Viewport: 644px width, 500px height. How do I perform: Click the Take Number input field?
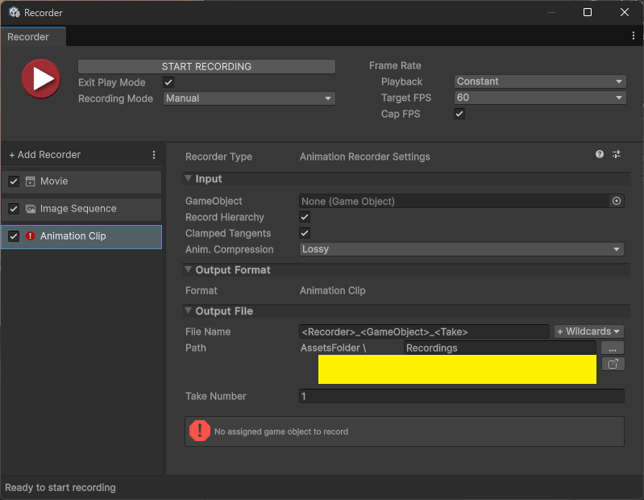(x=461, y=397)
